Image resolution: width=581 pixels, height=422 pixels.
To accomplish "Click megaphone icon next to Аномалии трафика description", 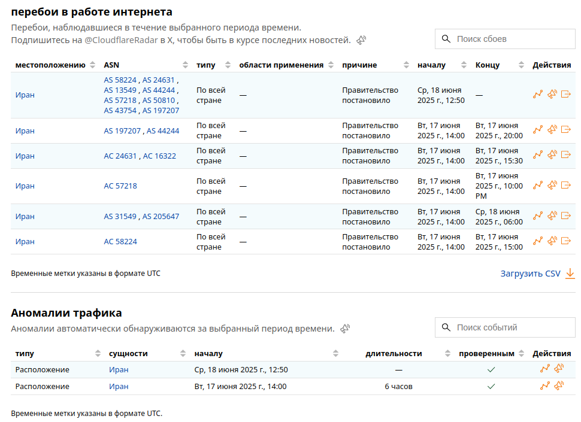I will click(346, 329).
